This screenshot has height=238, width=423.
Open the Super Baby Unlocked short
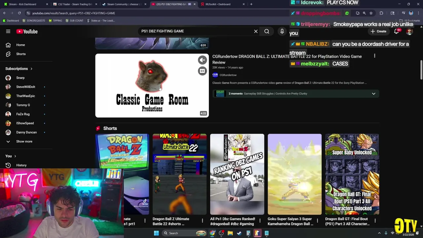coord(352,174)
